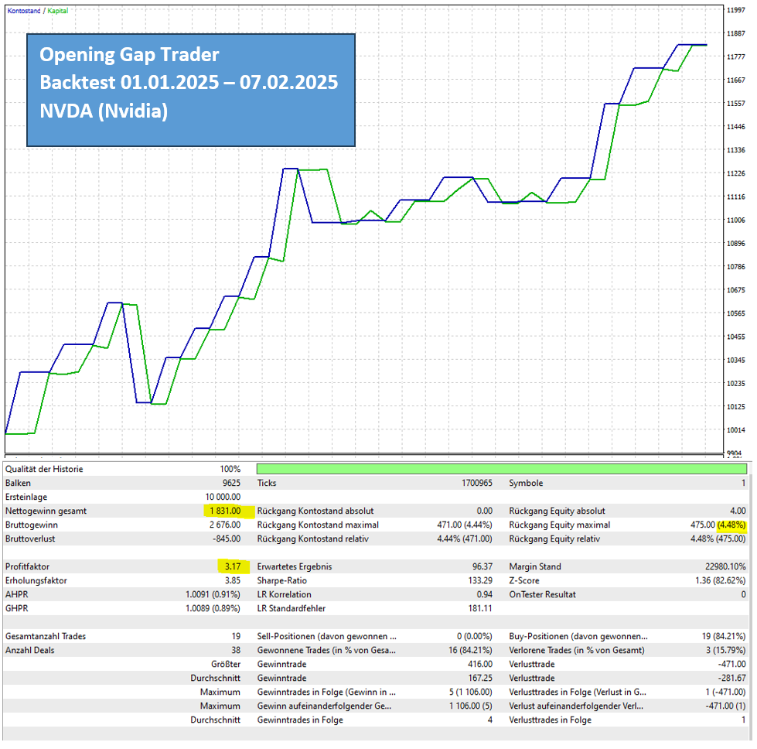Click the Erwartetes Ergebnis value 96.37
The height and width of the screenshot is (749, 757).
[x=483, y=567]
